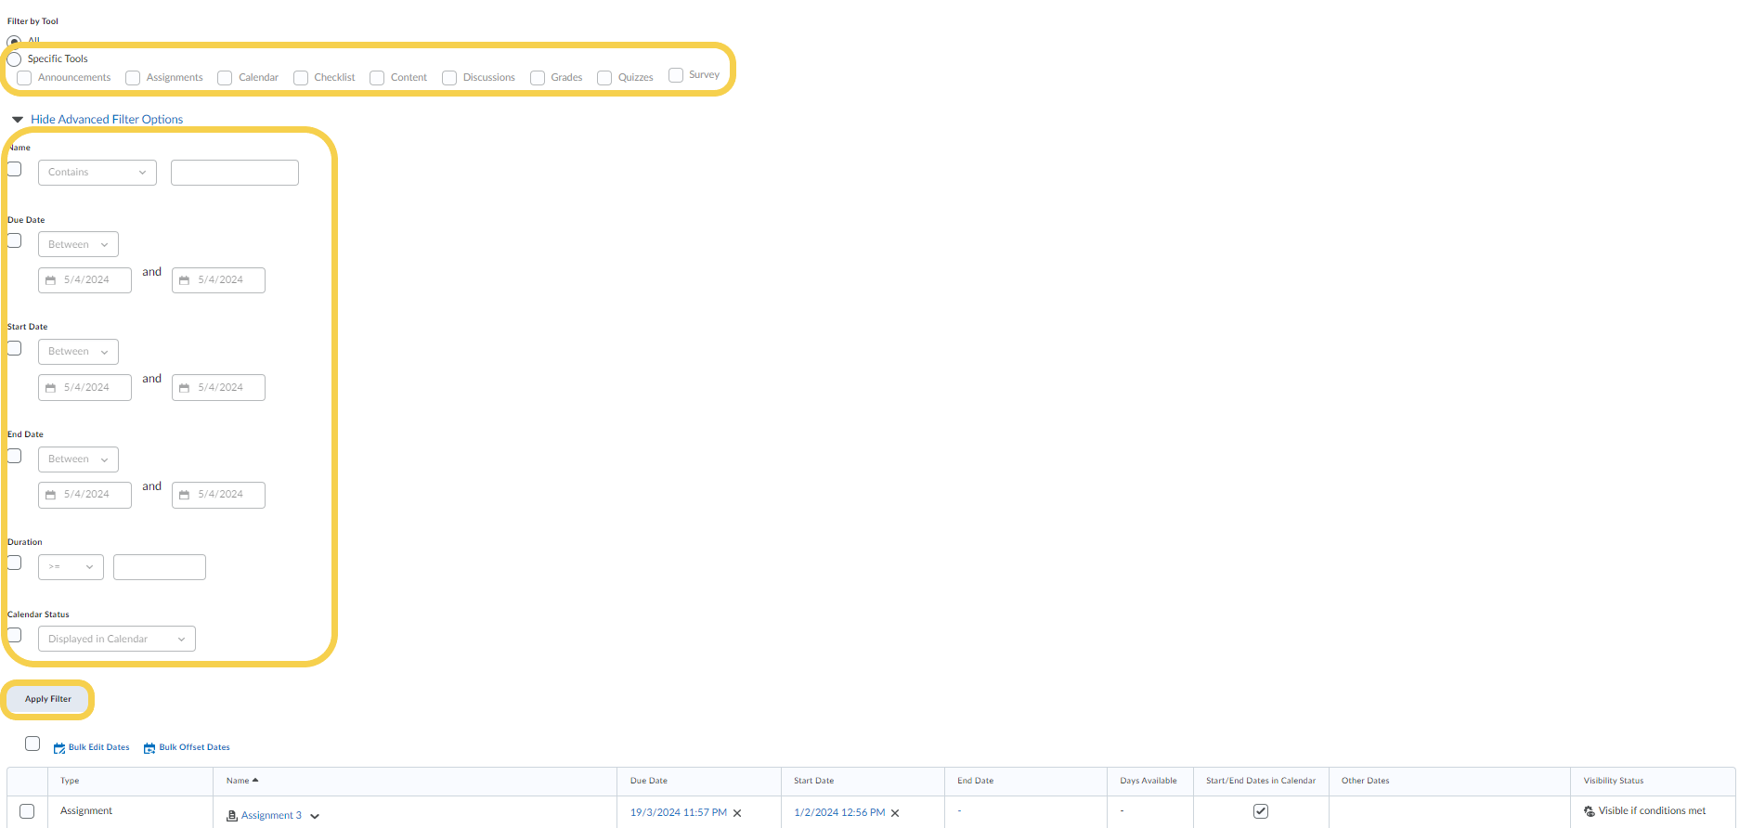The width and height of the screenshot is (1739, 828).
Task: Clear the start date using X icon
Action: pos(896,813)
